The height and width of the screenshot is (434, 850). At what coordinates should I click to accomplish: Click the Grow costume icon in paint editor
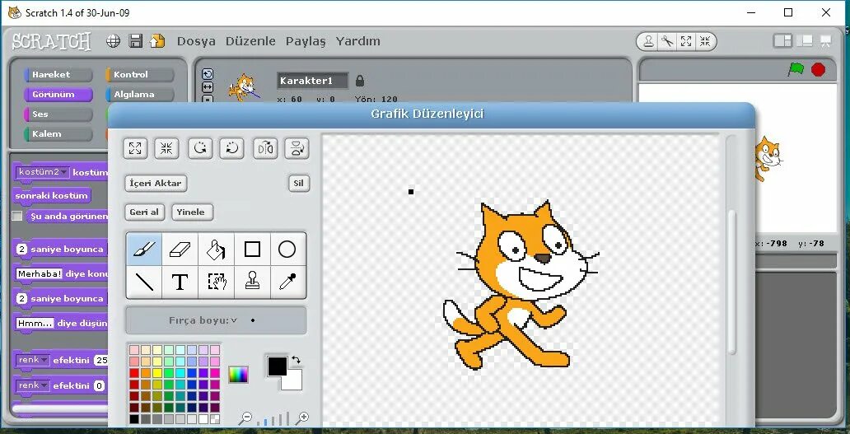click(x=136, y=148)
